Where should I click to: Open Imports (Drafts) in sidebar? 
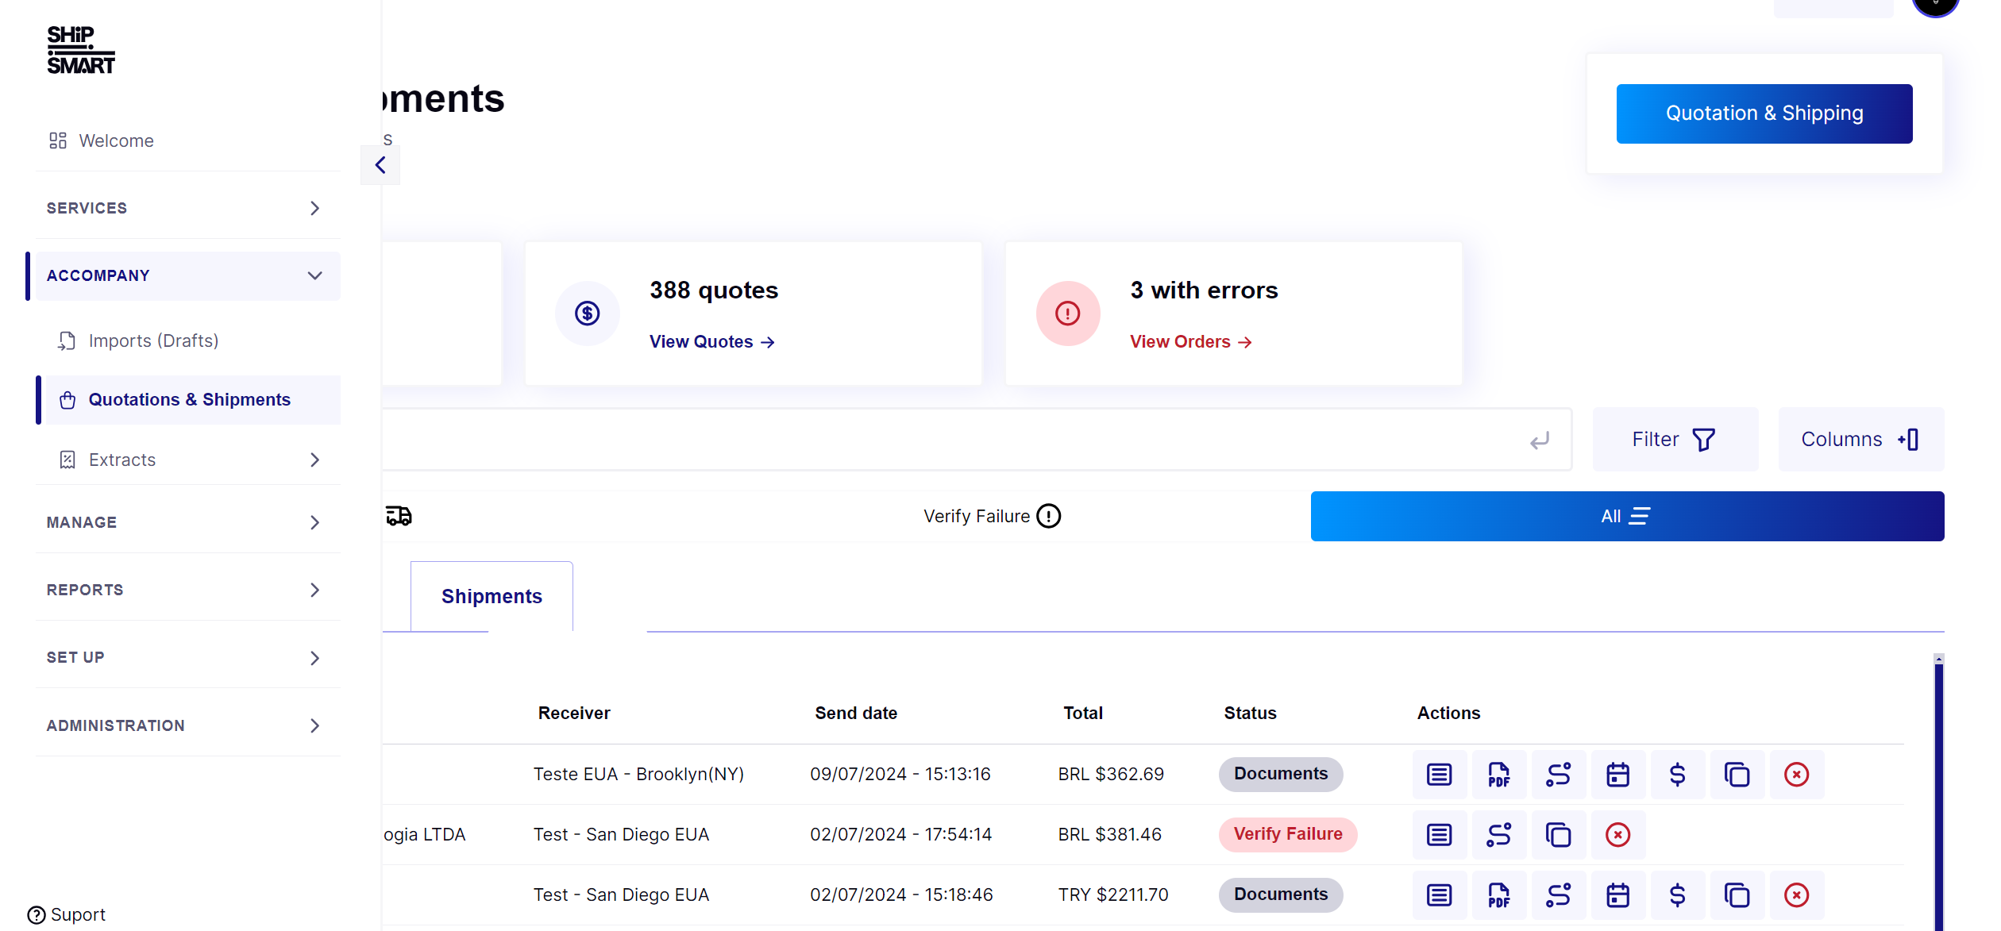[138, 340]
